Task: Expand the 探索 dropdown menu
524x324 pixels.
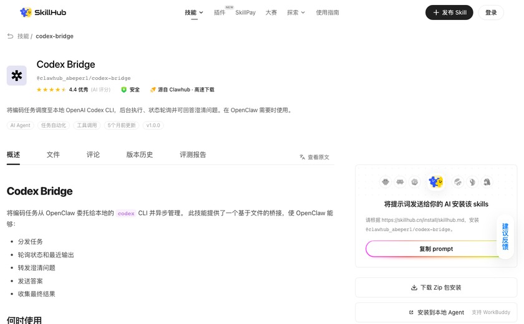Action: pyautogui.click(x=296, y=12)
